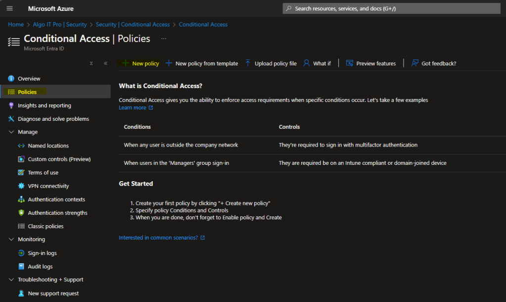Select Named locations menu item
This screenshot has height=302, width=506.
48,146
